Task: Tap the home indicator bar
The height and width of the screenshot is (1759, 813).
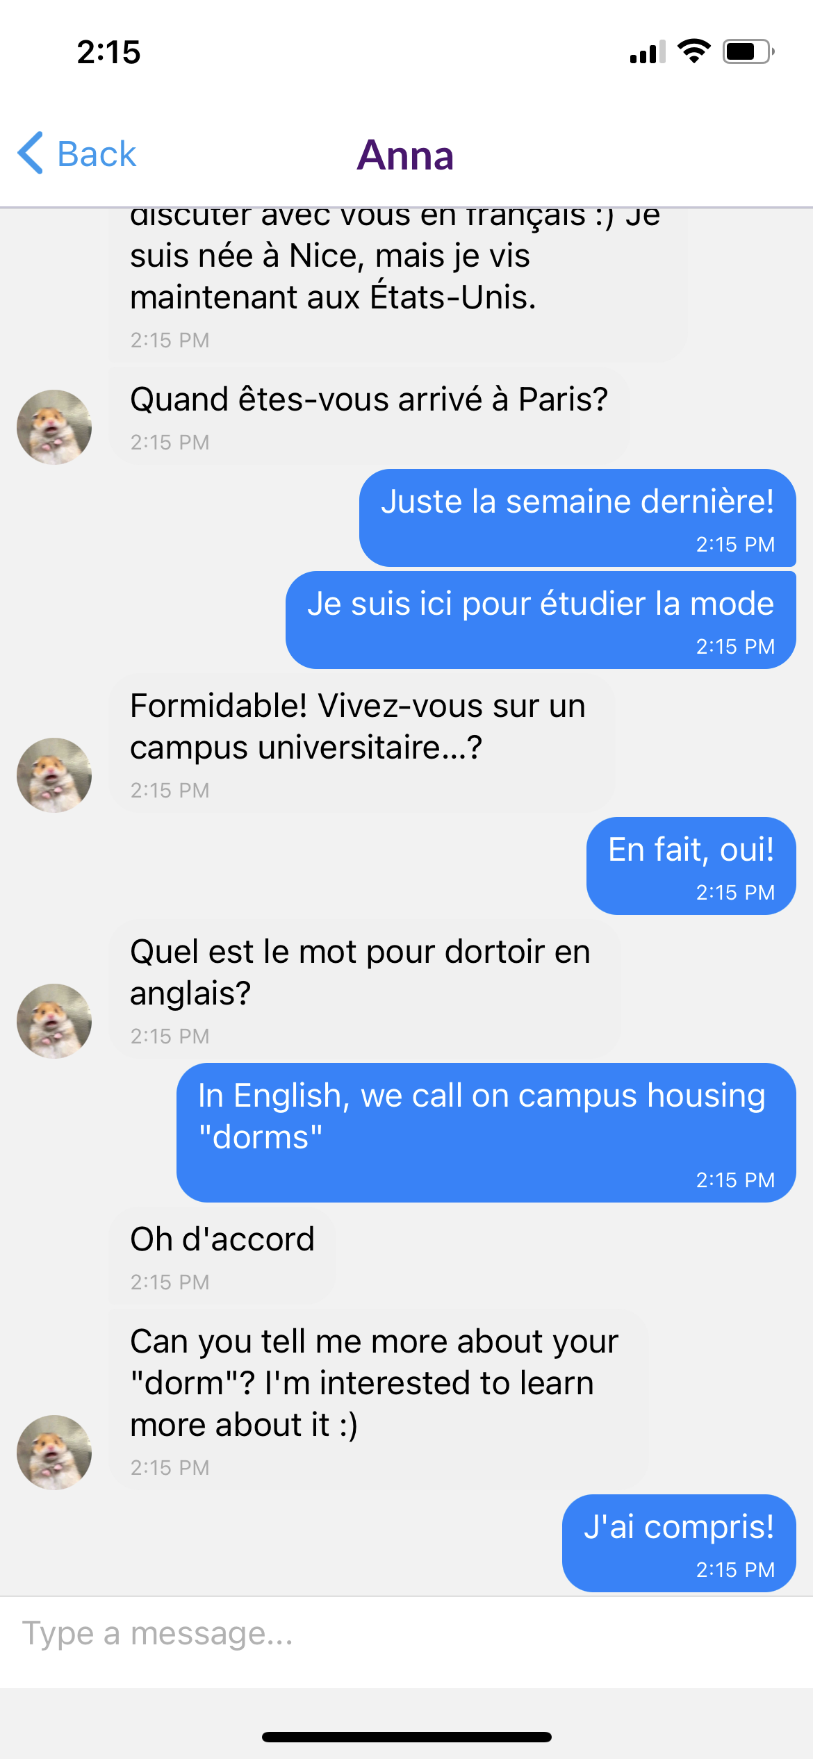Action: 406,1737
